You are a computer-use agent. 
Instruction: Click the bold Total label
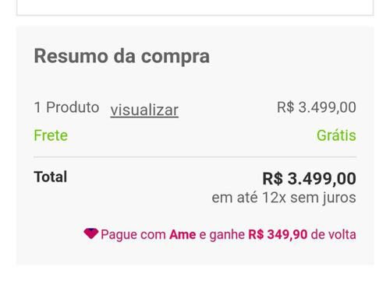[51, 177]
